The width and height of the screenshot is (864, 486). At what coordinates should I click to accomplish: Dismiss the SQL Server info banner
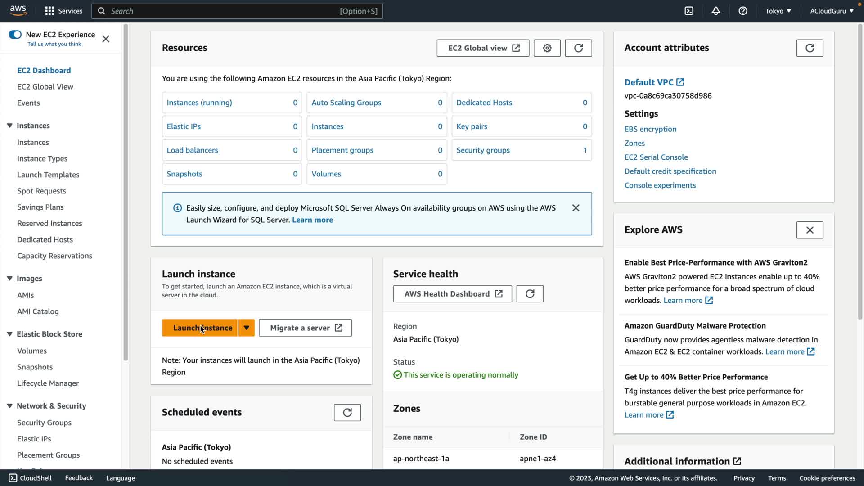pyautogui.click(x=576, y=208)
